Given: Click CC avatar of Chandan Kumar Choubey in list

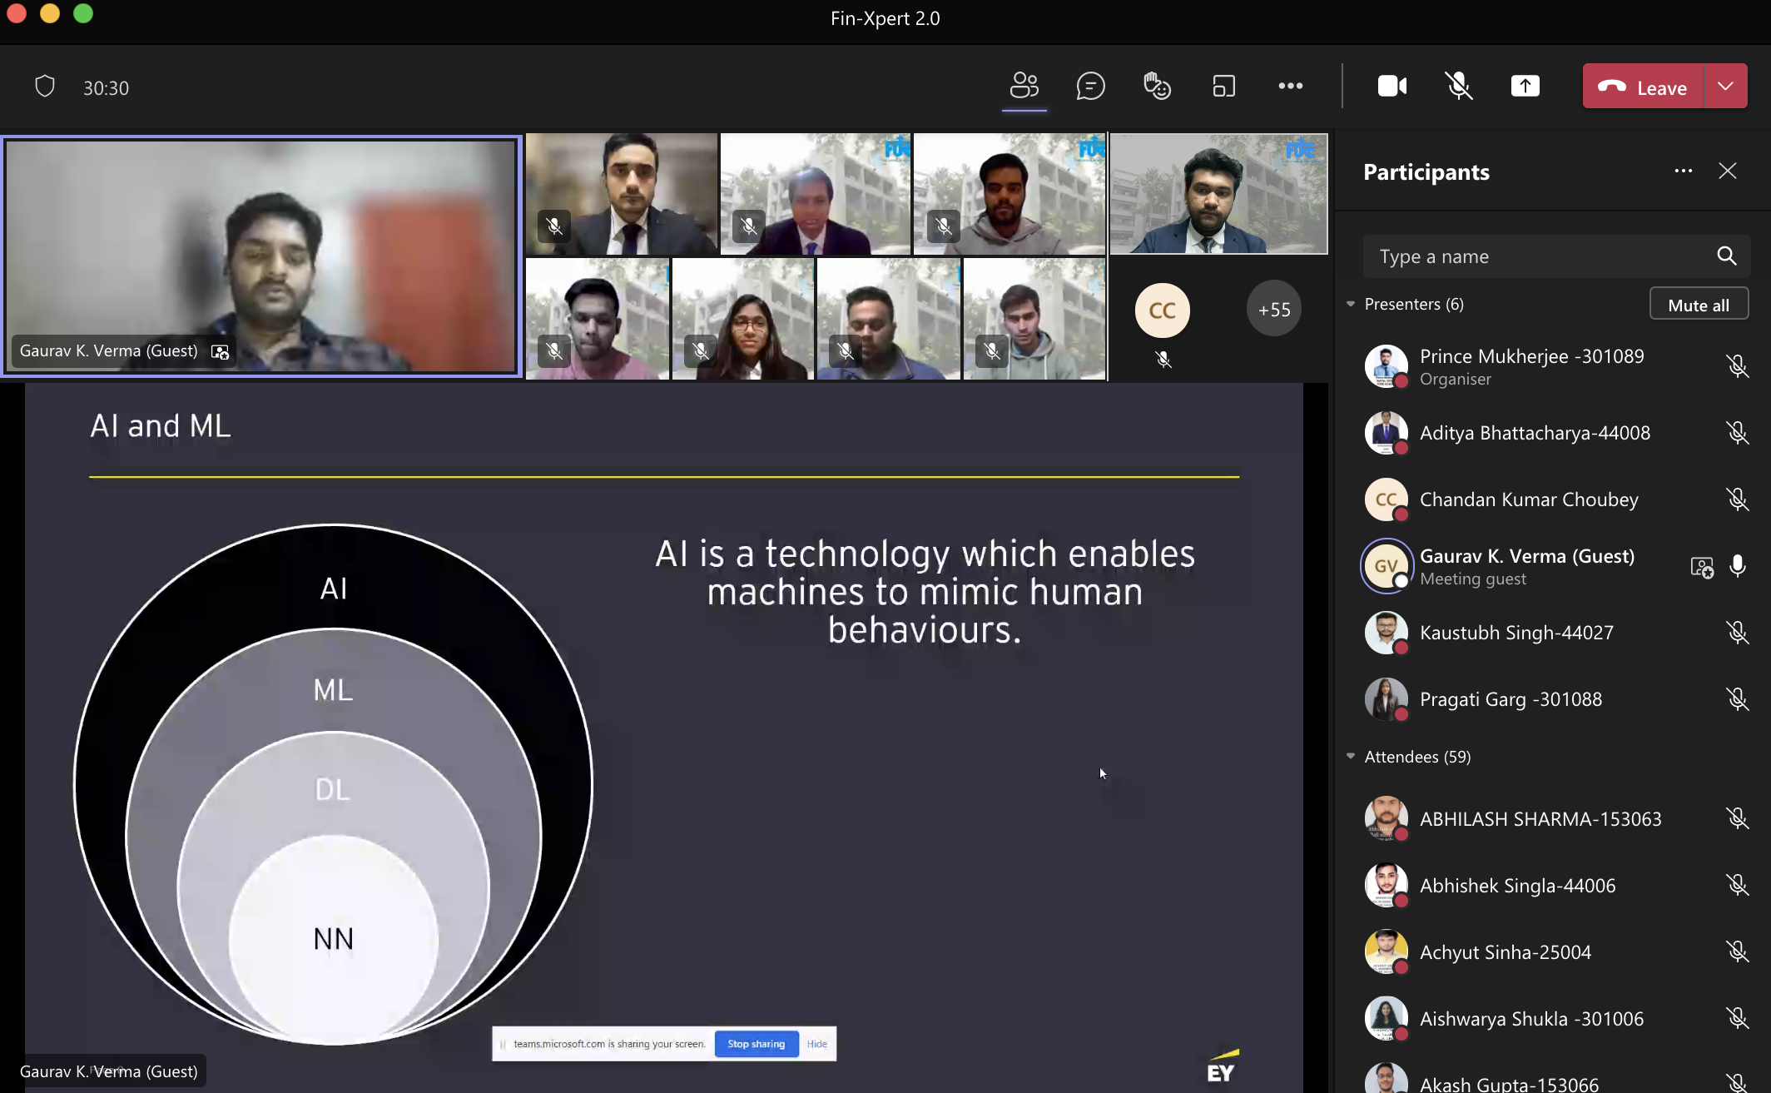Looking at the screenshot, I should point(1387,499).
